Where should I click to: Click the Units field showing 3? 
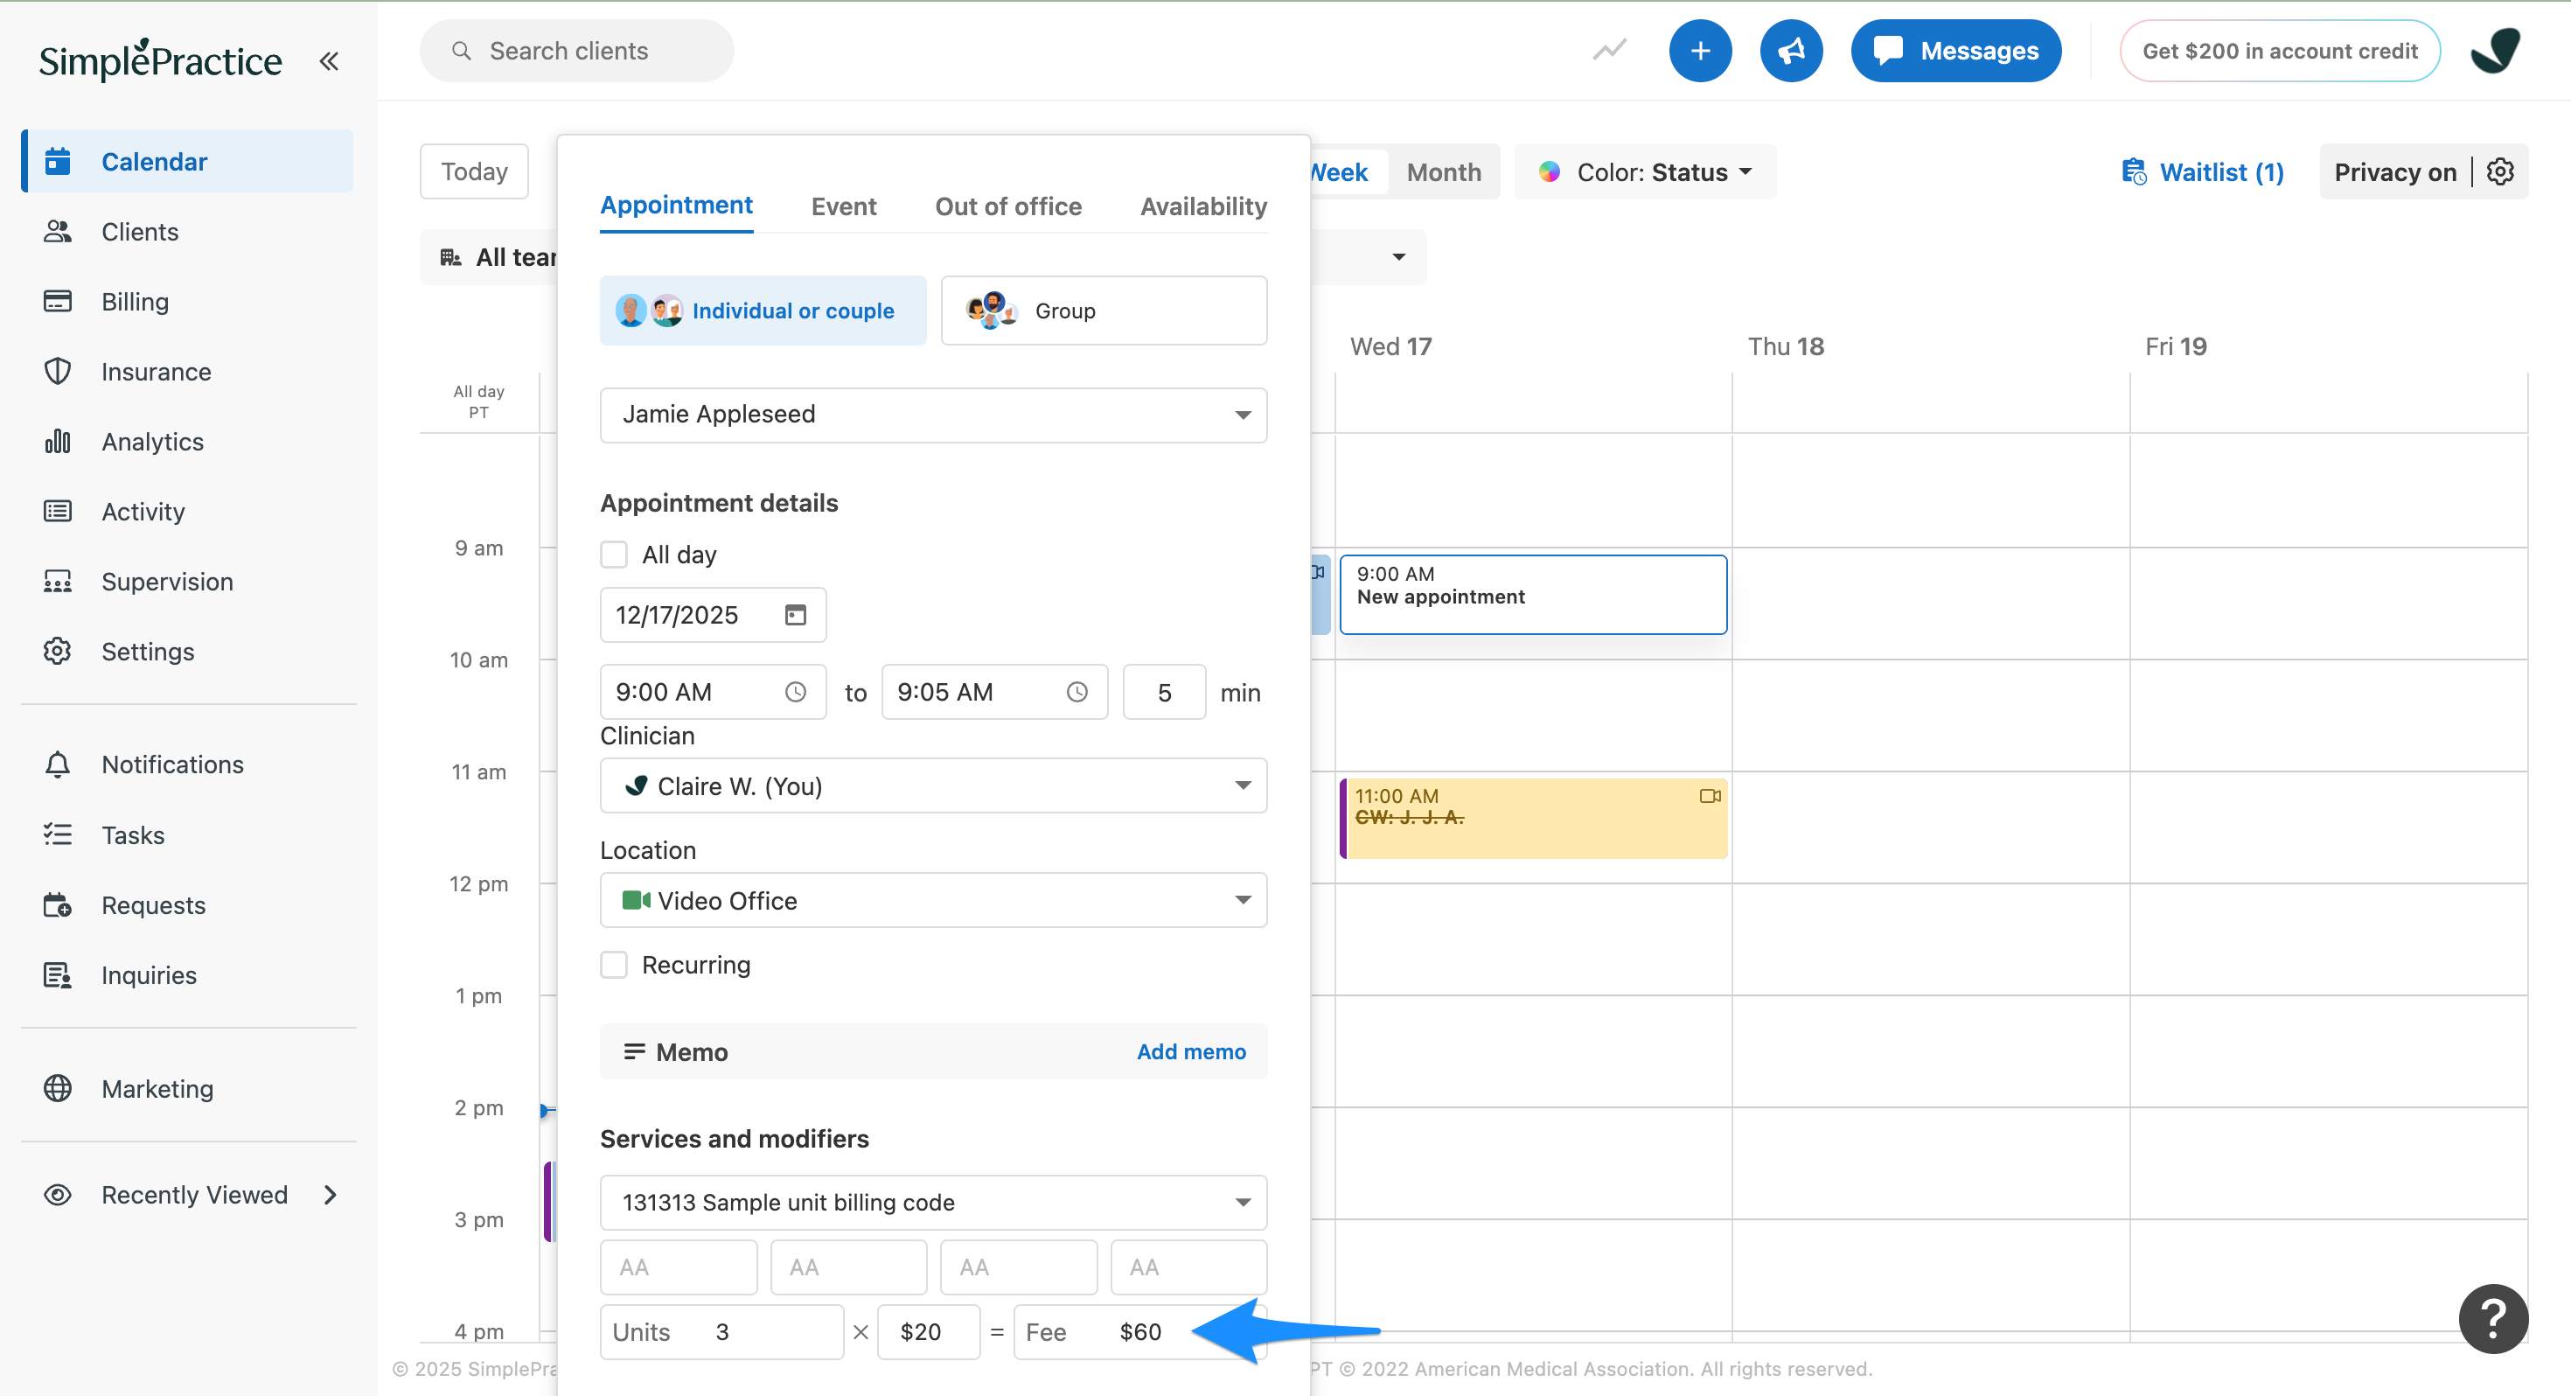[x=721, y=1331]
